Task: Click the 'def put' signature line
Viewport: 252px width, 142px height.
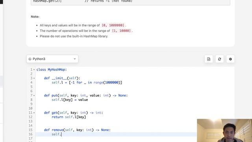Action: tap(86, 95)
